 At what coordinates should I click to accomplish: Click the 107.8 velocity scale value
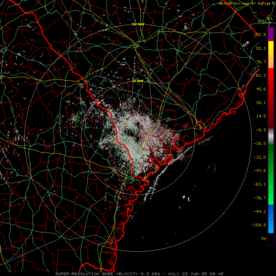coord(260,34)
